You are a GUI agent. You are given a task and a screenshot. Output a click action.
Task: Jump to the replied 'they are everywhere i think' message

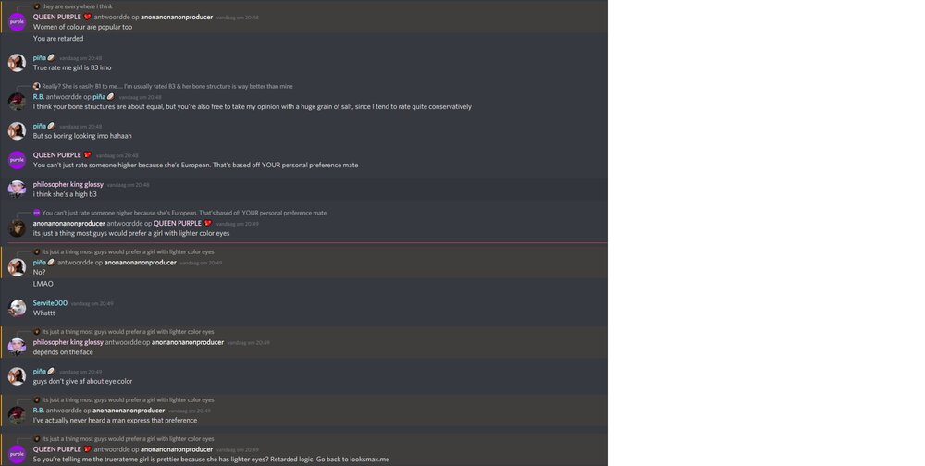point(78,6)
